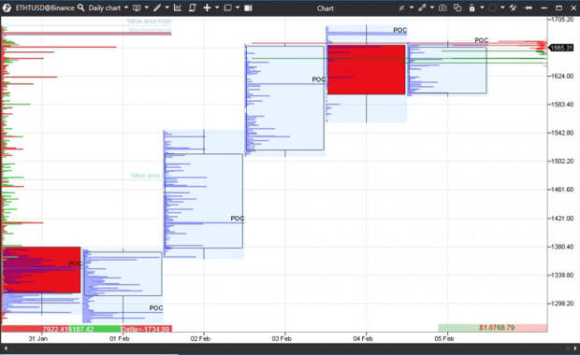
Task: Click the current price label on the price axis
Action: click(x=560, y=48)
